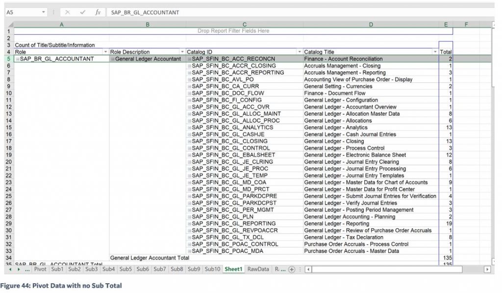Click the ellipsis for more sheet tabs
The width and height of the screenshot is (502, 293).
(27, 270)
